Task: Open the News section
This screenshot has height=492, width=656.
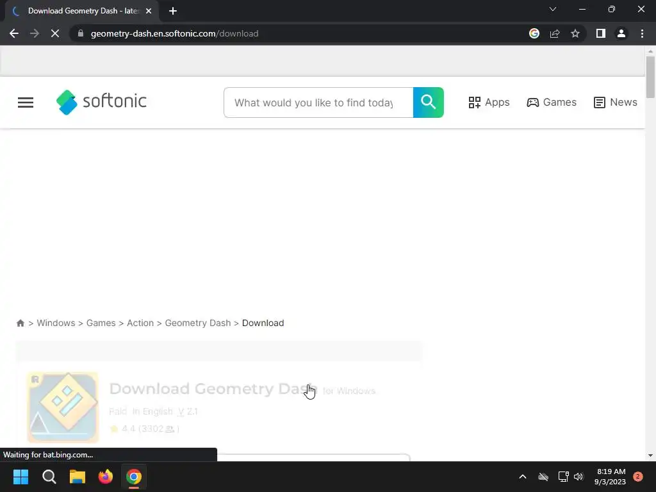Action: (616, 102)
